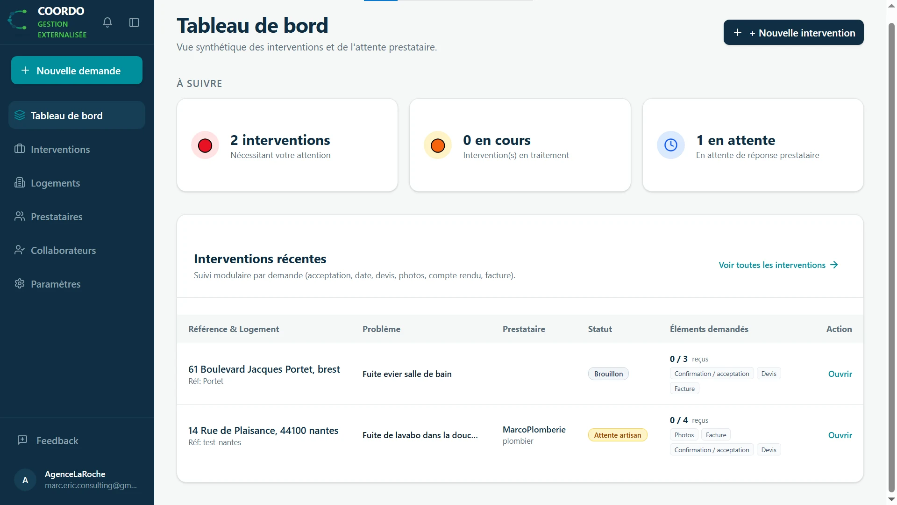Screen dimensions: 897x505
Task: Click the Brouillon status badge
Action: [x=608, y=374]
